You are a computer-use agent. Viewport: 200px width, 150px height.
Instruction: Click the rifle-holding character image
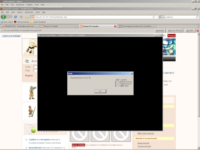[x=32, y=111]
